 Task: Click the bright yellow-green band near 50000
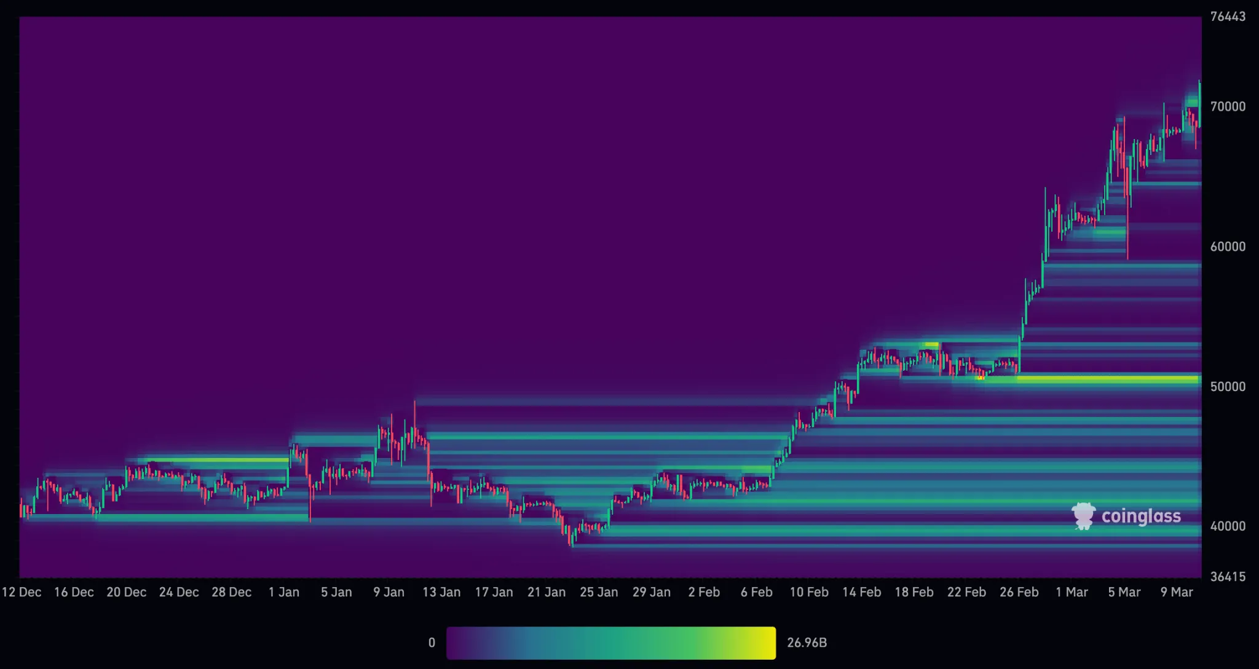coord(1107,379)
